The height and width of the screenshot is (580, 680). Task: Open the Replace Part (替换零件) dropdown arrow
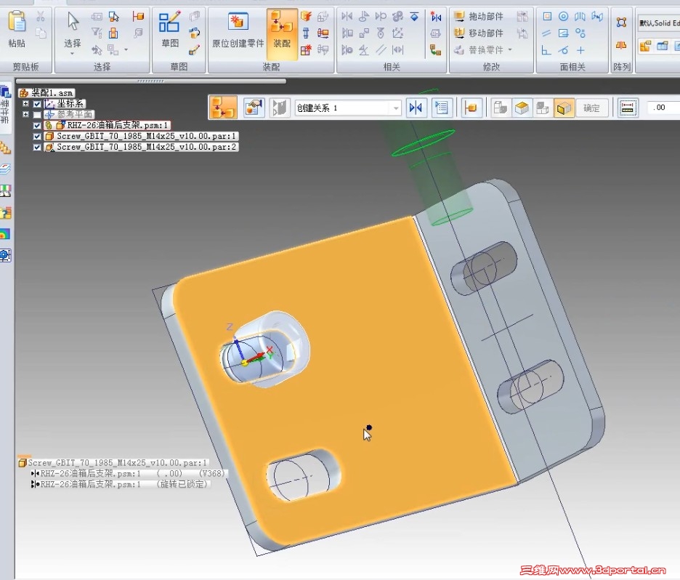(x=510, y=50)
